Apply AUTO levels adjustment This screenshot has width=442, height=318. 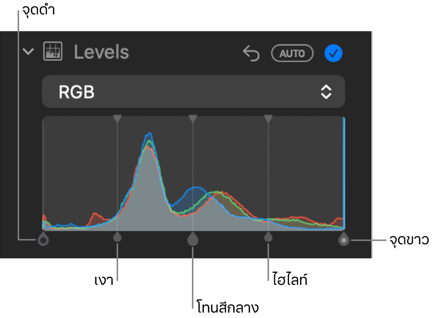292,53
